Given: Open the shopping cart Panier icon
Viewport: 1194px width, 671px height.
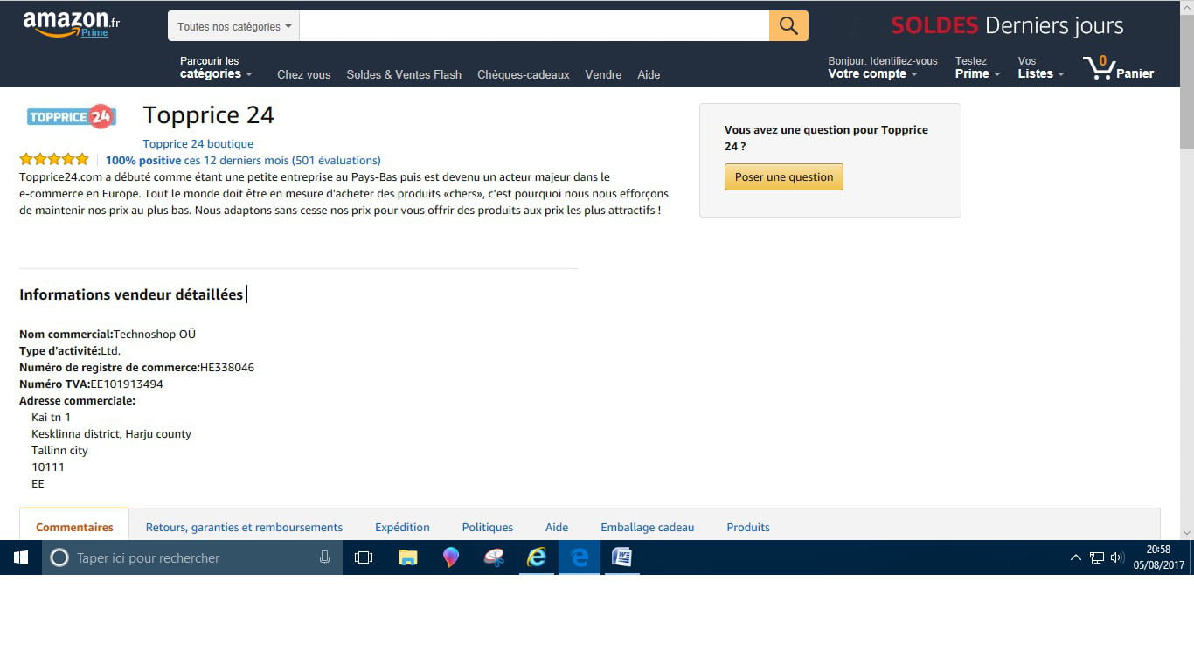Looking at the screenshot, I should tap(1118, 67).
